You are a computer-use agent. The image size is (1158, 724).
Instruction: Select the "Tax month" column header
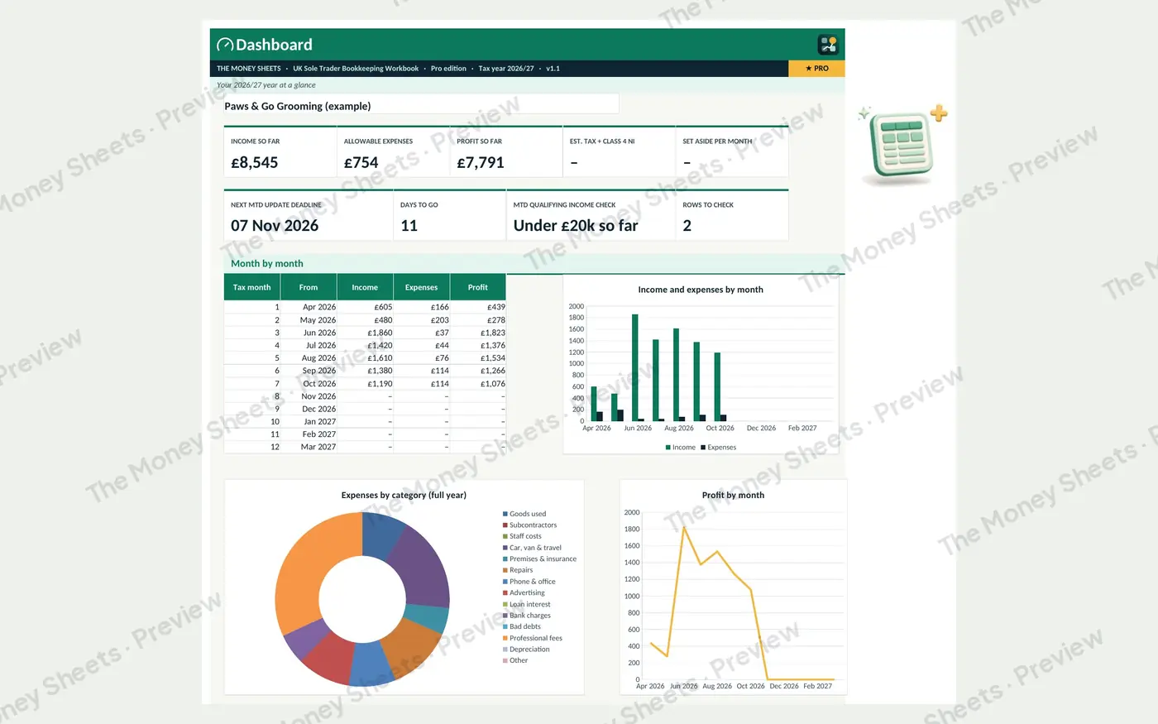251,287
